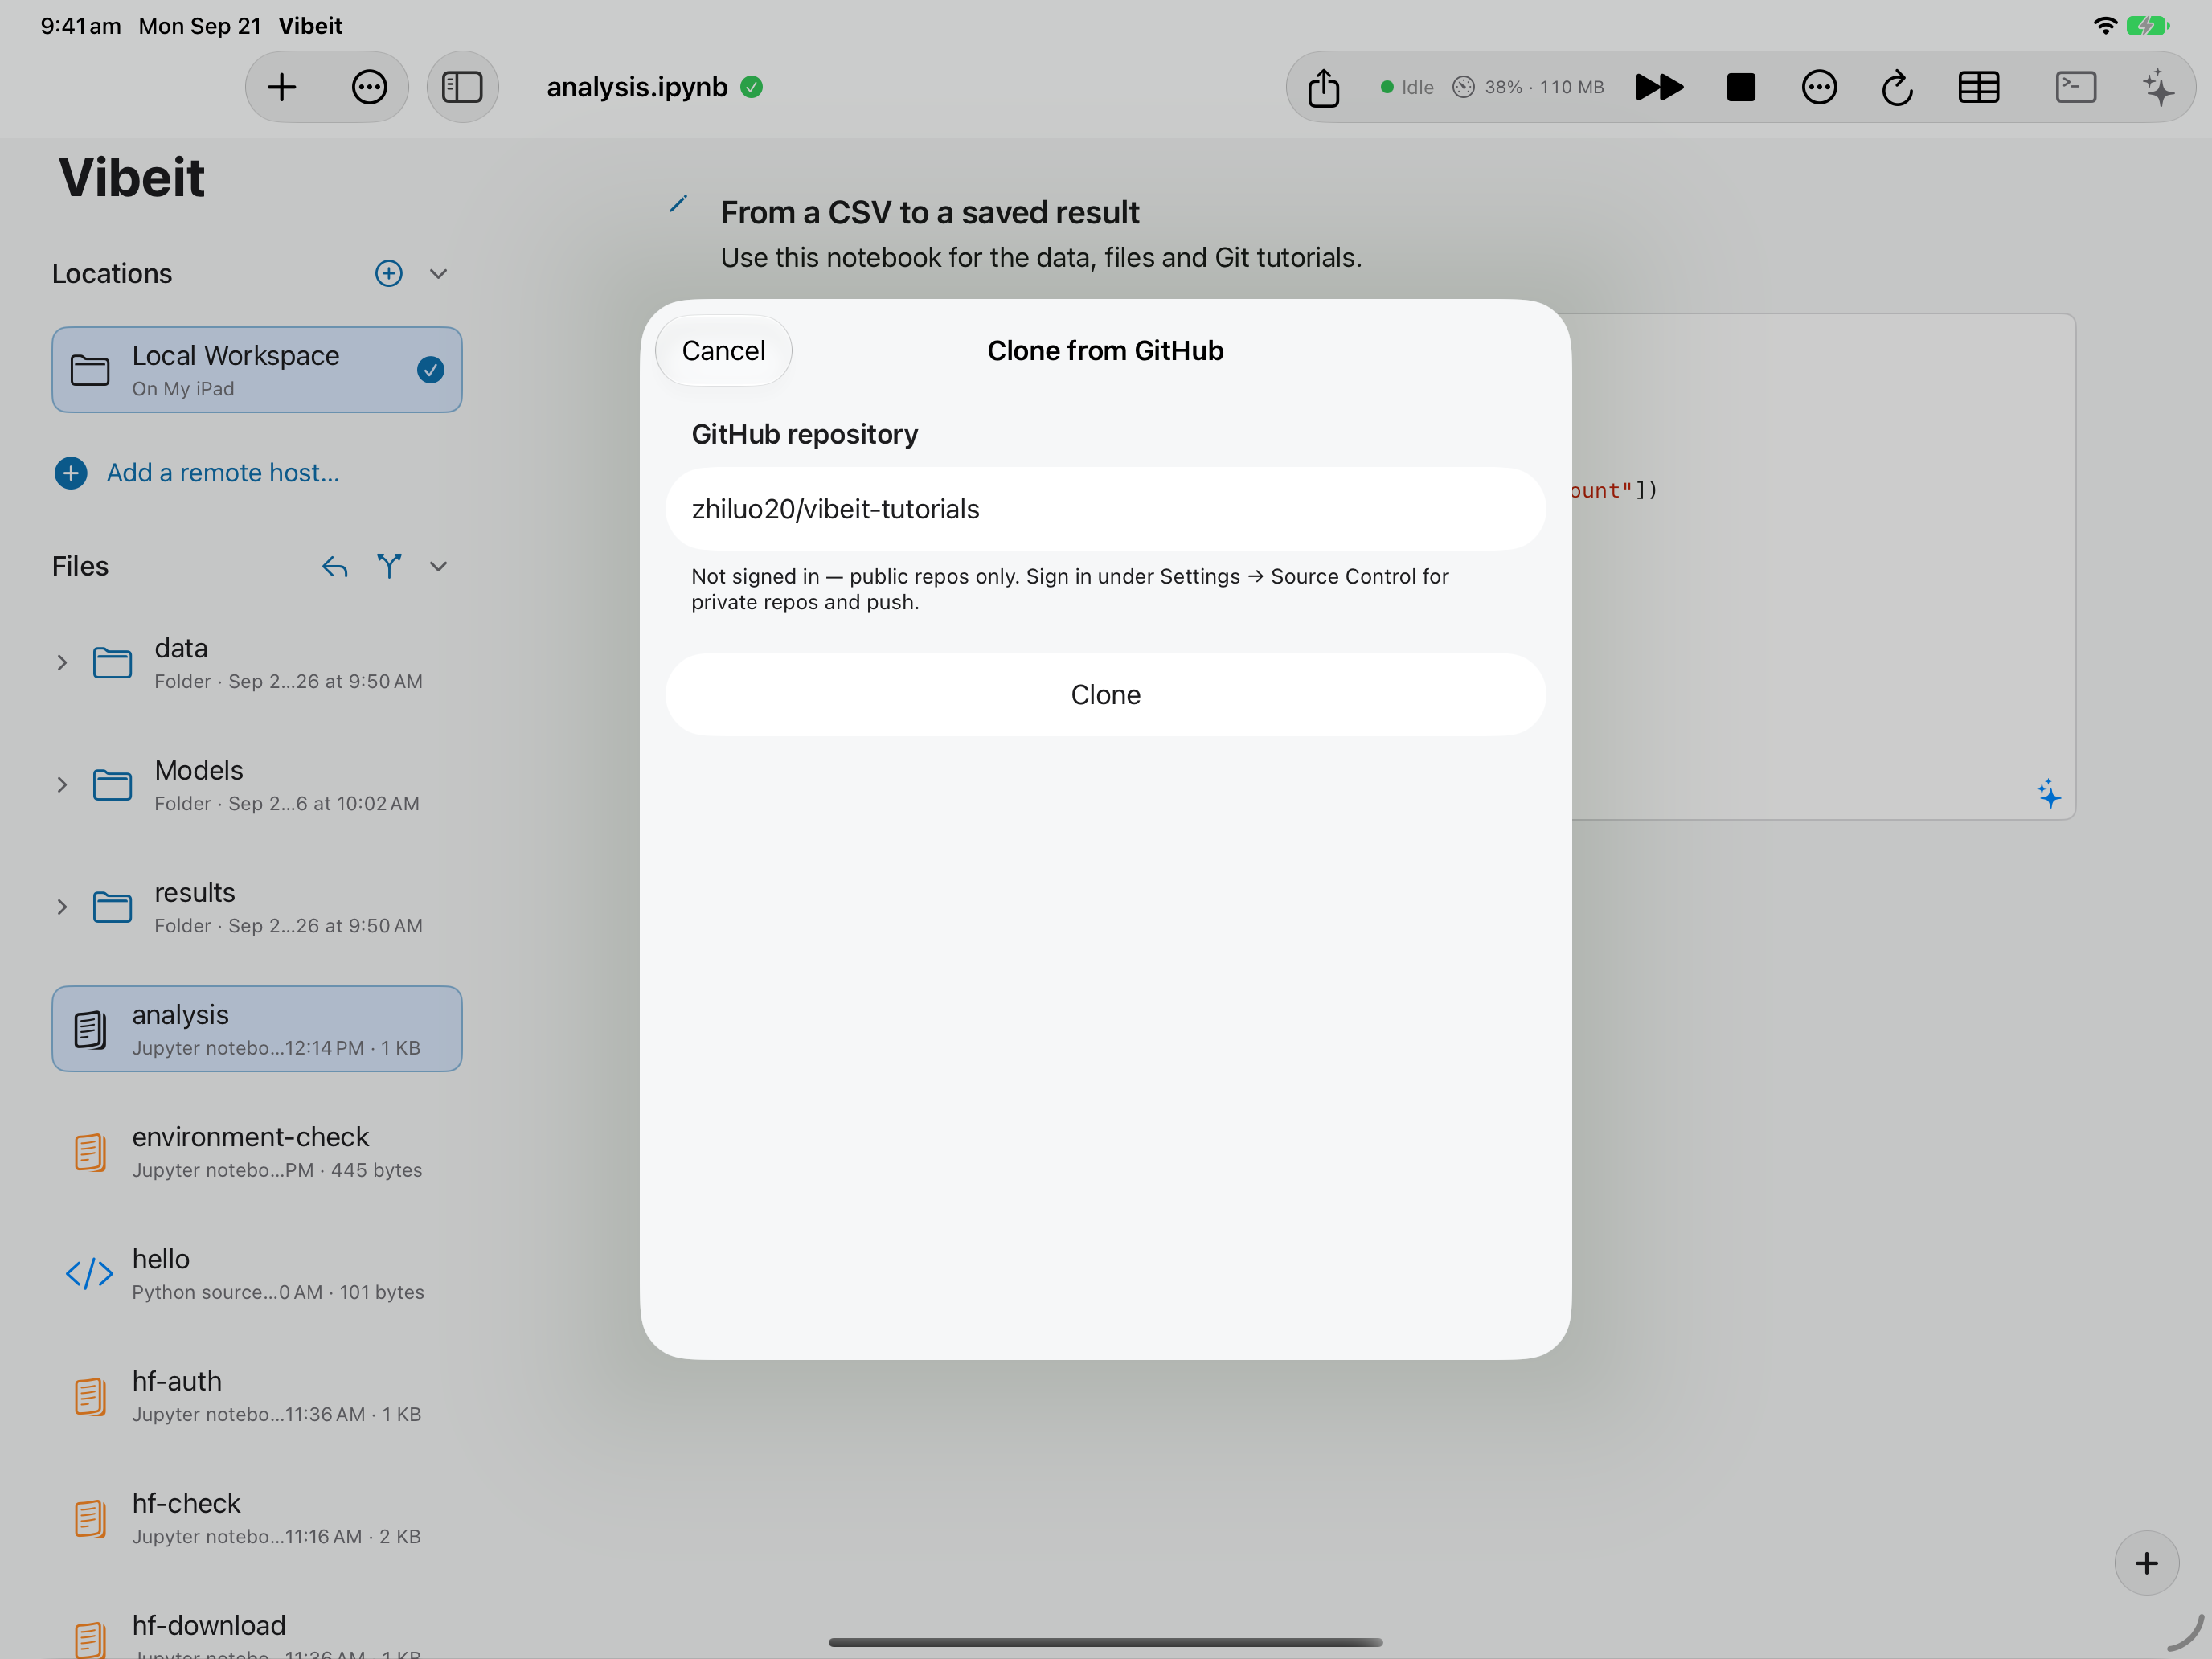Open the Git branch icon in Files header
The image size is (2212, 1659).
[x=389, y=566]
